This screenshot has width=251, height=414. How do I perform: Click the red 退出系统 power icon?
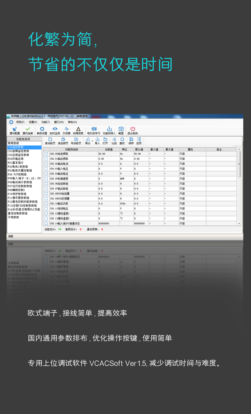pos(132,130)
